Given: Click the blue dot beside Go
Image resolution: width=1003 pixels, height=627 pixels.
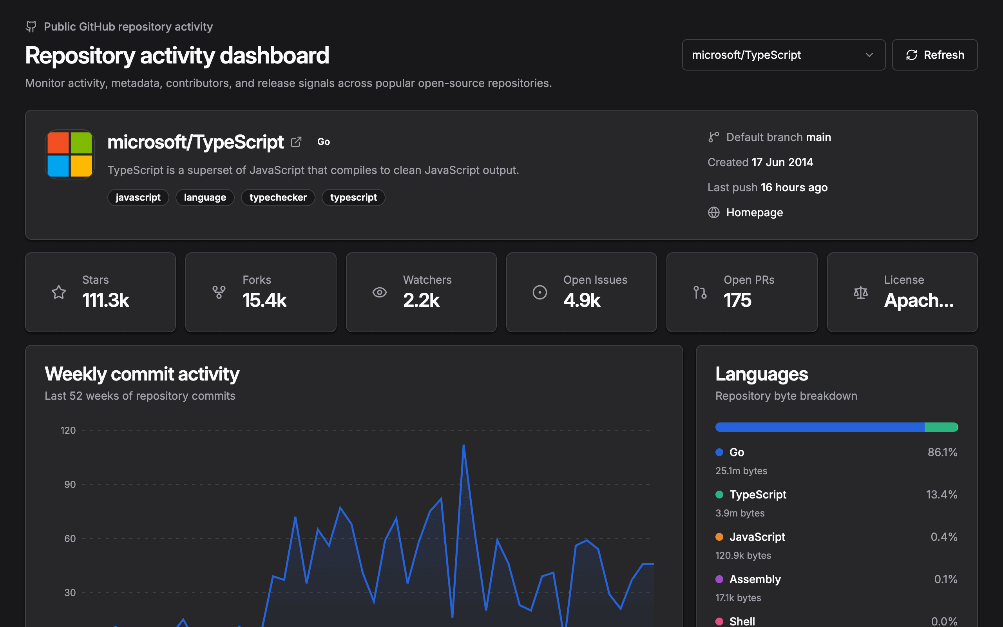Looking at the screenshot, I should 719,452.
